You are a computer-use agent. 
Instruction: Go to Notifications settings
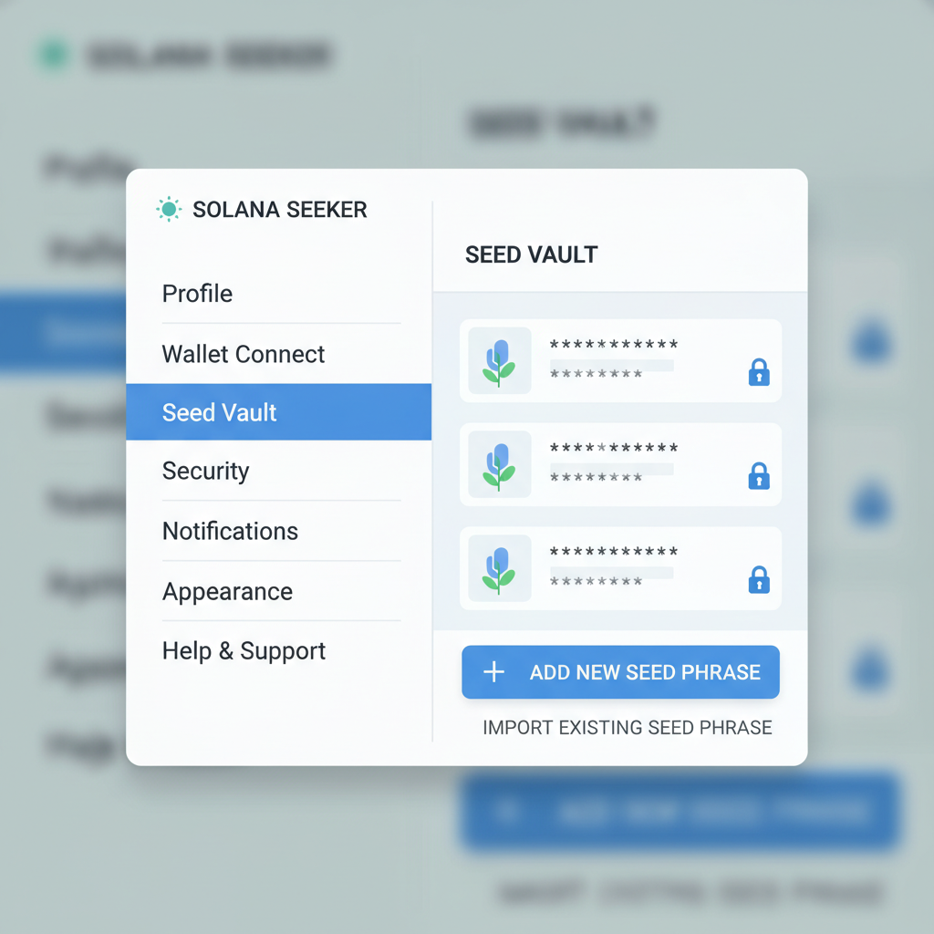click(230, 531)
